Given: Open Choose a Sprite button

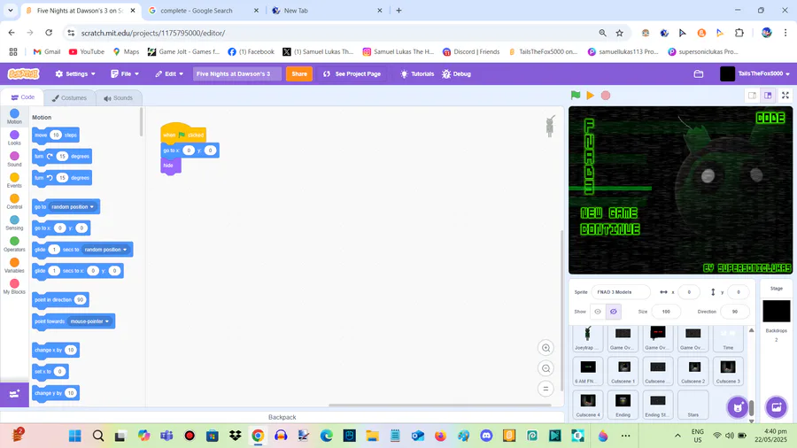Looking at the screenshot, I should tap(738, 407).
